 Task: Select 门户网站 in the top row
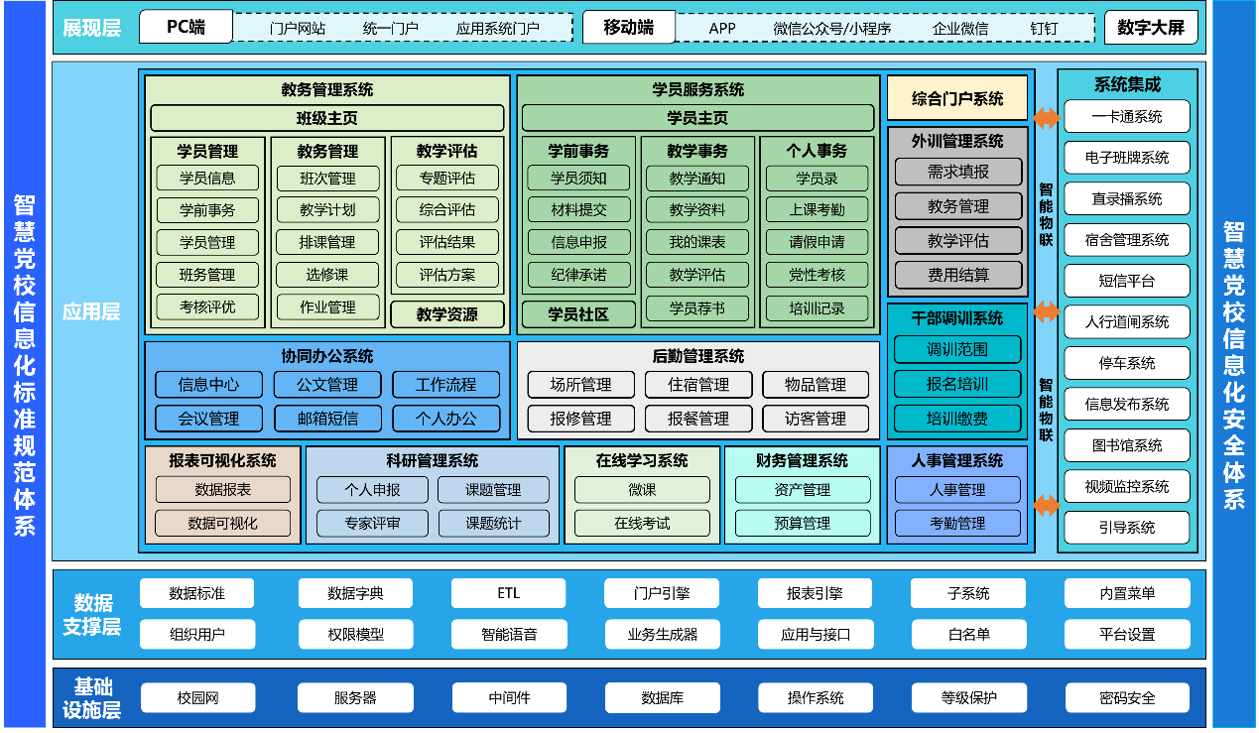pos(297,29)
